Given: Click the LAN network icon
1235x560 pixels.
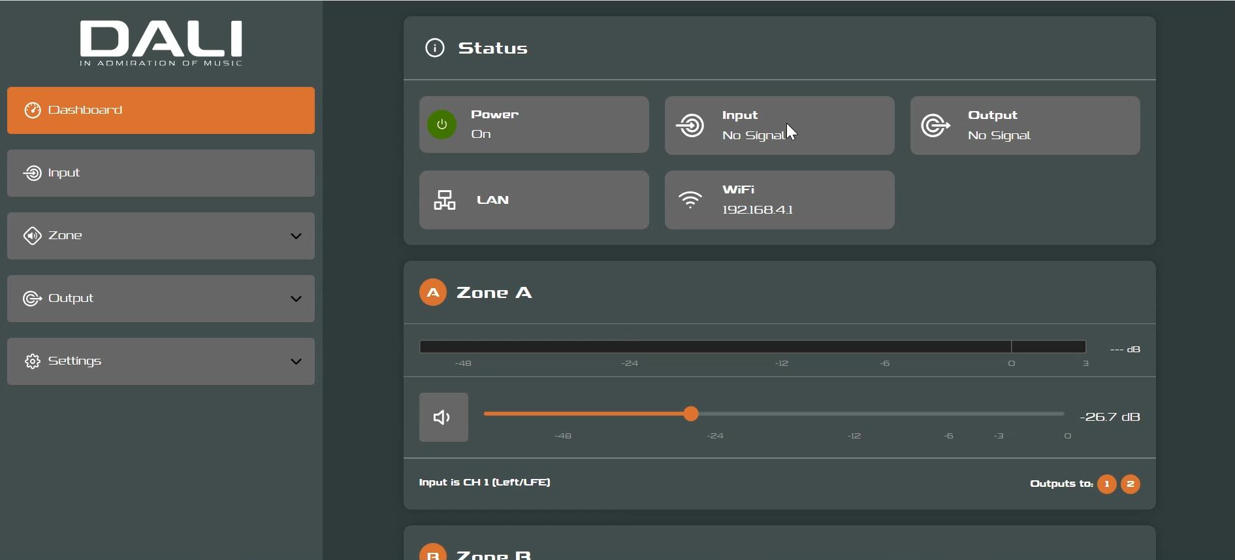Looking at the screenshot, I should 445,200.
